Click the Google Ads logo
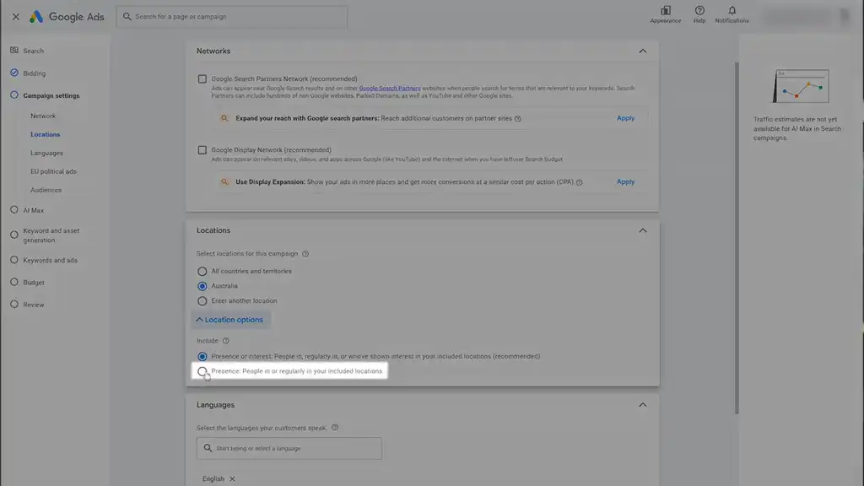864x486 pixels. click(x=66, y=17)
